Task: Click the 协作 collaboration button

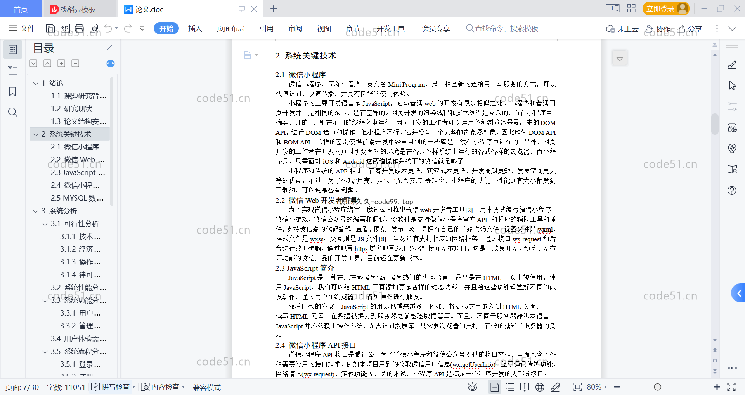Action: click(x=658, y=28)
